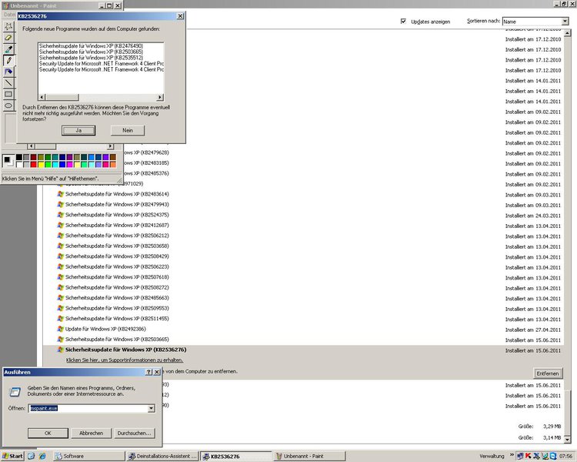Toggle the Updates anzeigen checkbox

tap(403, 22)
